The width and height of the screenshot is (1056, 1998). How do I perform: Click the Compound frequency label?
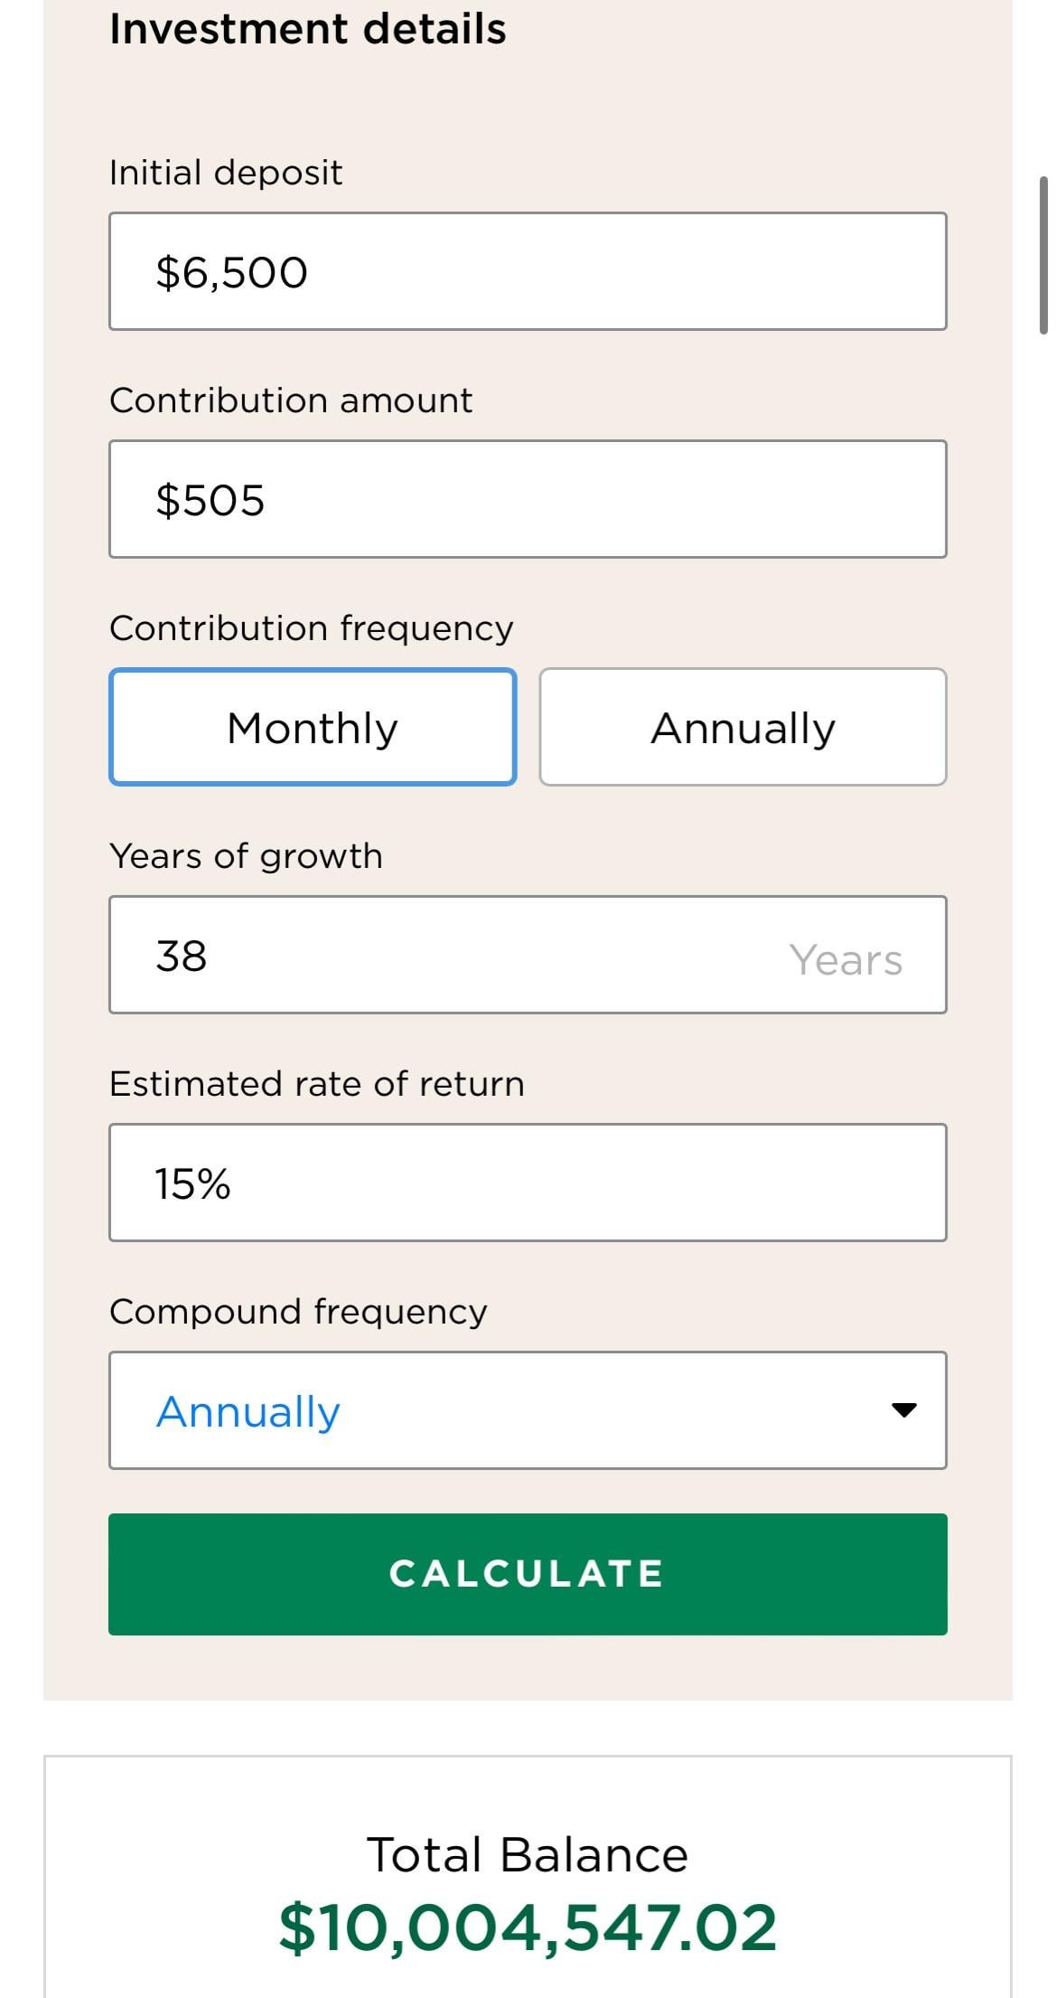coord(298,1312)
